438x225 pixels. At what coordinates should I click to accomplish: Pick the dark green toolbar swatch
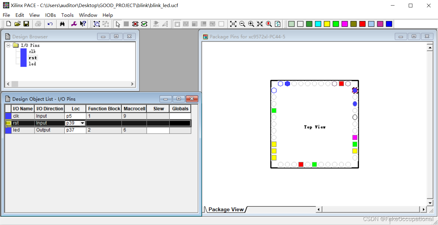coord(309,24)
